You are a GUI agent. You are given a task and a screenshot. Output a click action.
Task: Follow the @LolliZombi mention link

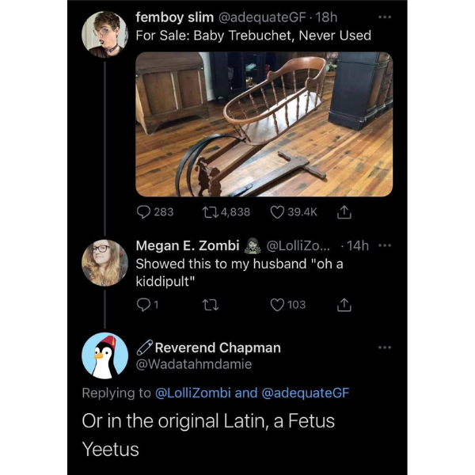click(x=193, y=393)
